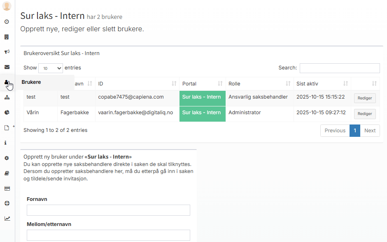Focus the Fornavn text field
This screenshot has width=387, height=242.
[x=108, y=210]
